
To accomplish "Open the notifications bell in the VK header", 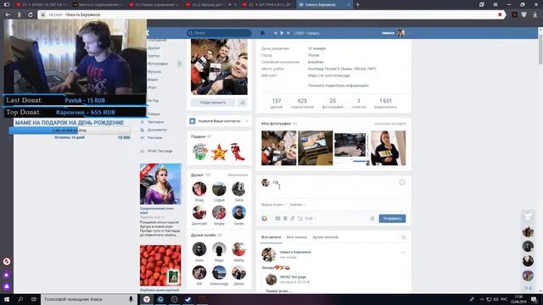I will 262,33.
